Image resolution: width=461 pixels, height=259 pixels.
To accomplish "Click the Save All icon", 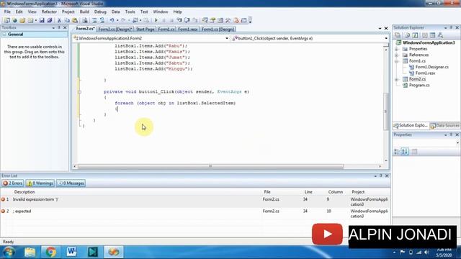I will [x=50, y=20].
